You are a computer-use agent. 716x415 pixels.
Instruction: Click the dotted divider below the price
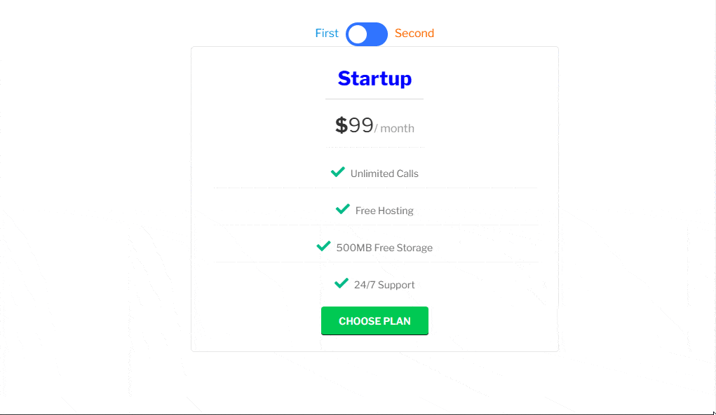click(x=374, y=147)
